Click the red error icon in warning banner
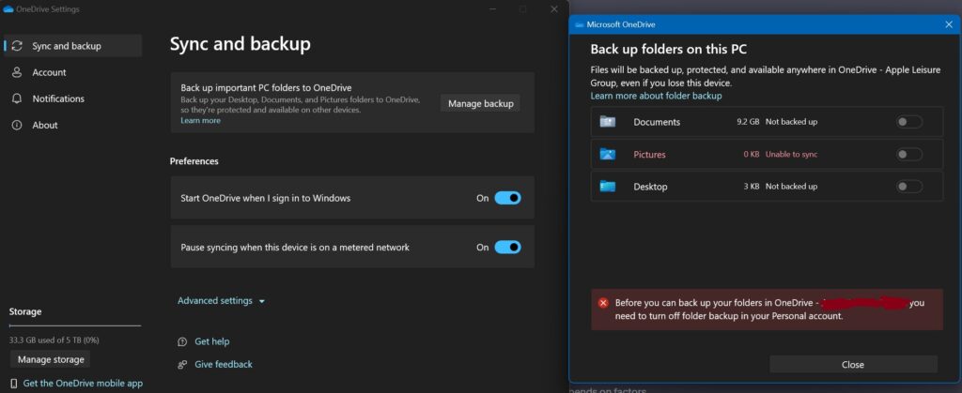The image size is (962, 393). coord(603,302)
